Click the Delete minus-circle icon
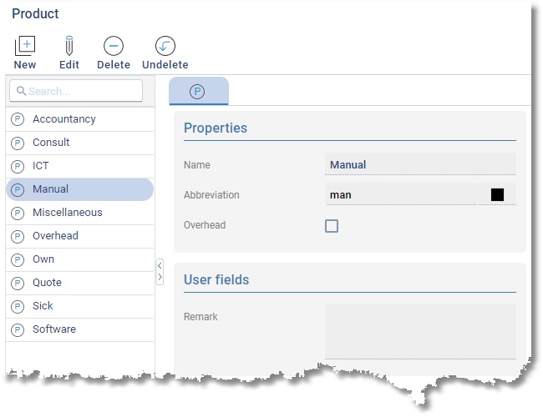The width and height of the screenshot is (543, 417). pos(114,46)
